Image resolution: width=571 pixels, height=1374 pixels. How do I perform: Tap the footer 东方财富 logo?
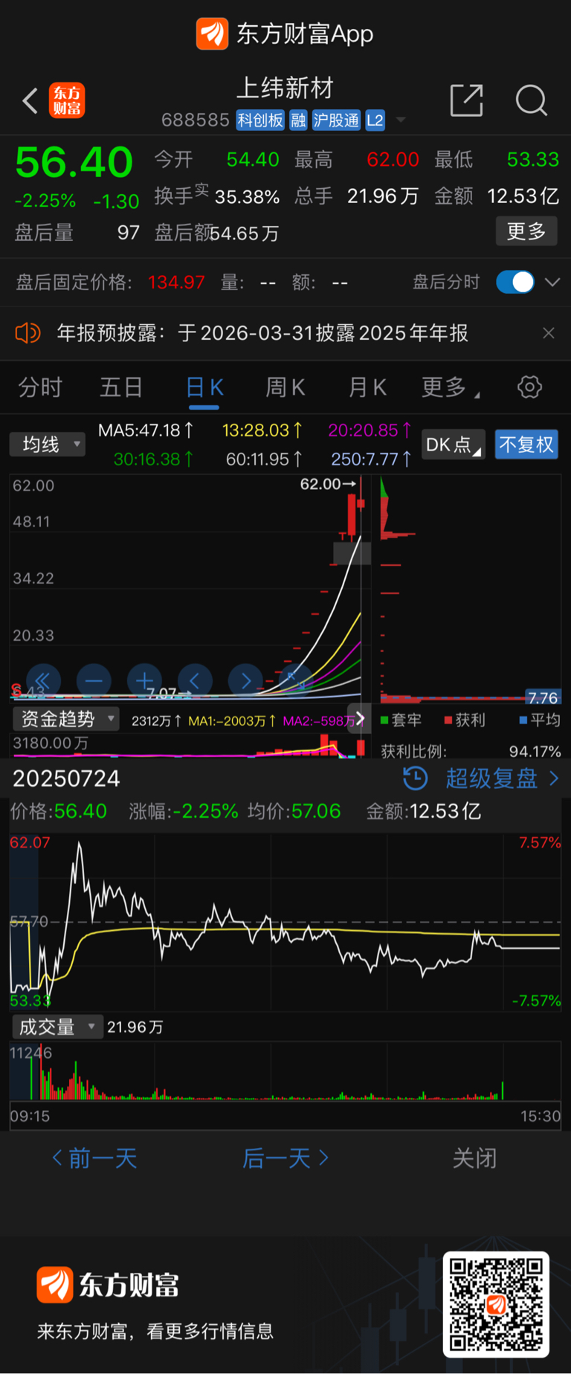click(x=109, y=1285)
